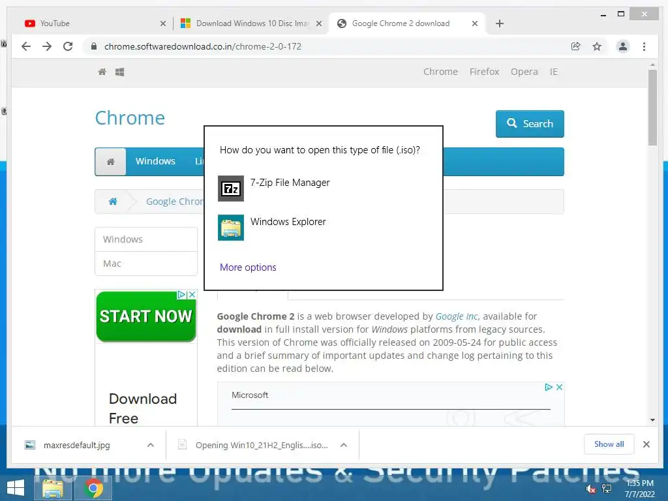Click the scrollbar down arrow
668x501 pixels.
pyautogui.click(x=652, y=420)
